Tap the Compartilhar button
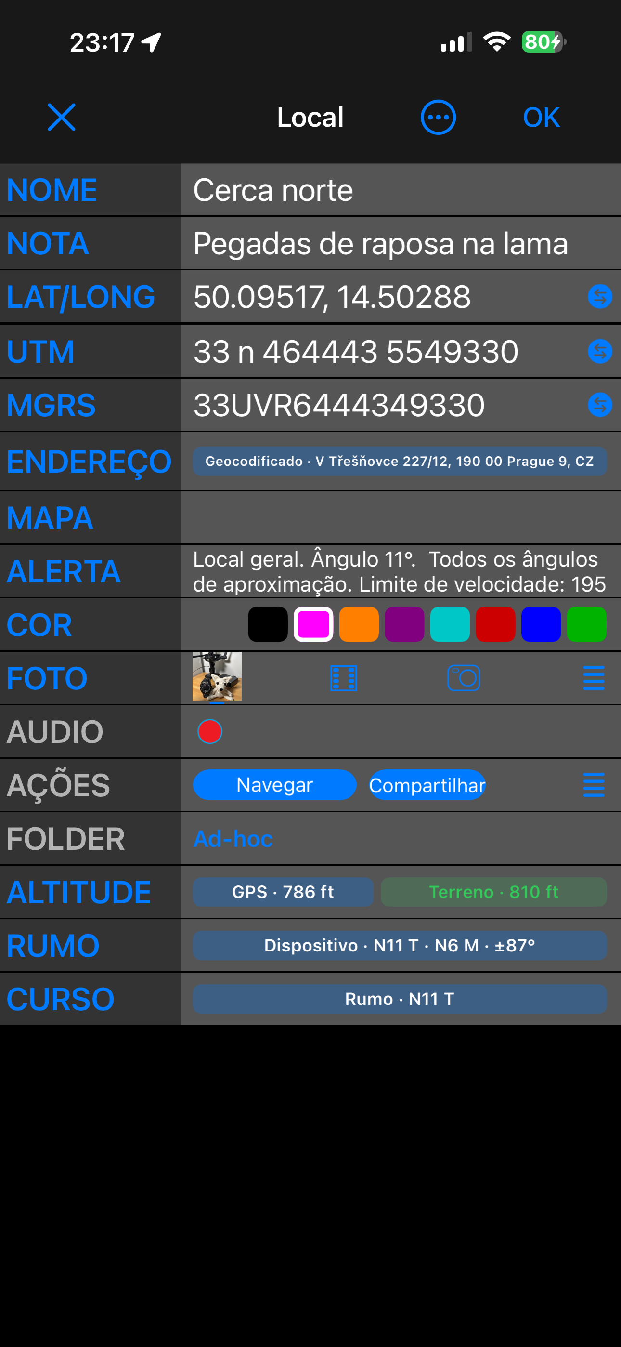621x1347 pixels. tap(427, 785)
